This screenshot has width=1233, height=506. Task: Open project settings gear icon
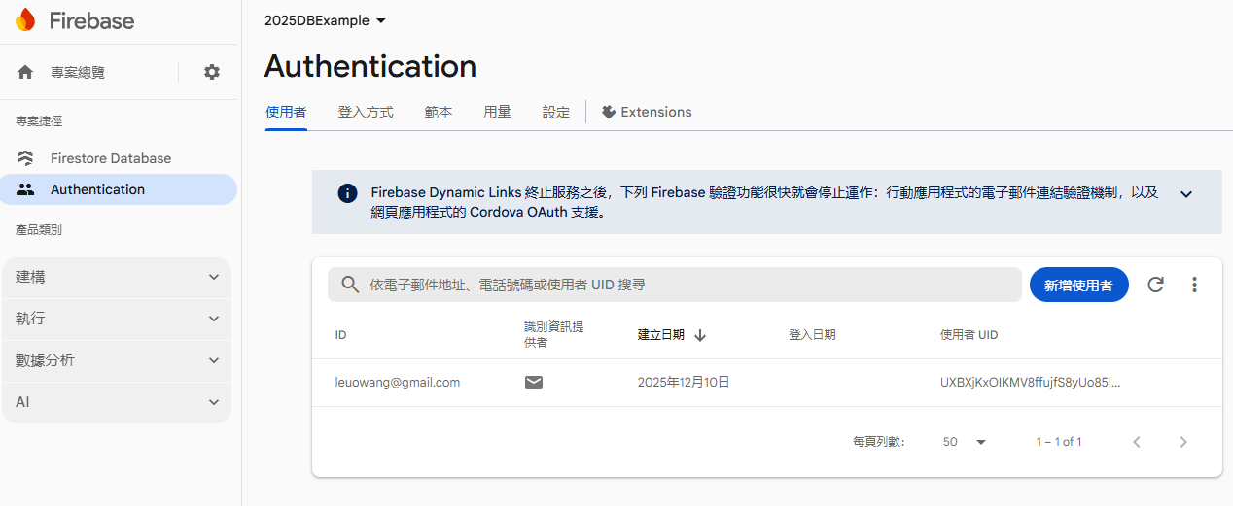point(212,72)
